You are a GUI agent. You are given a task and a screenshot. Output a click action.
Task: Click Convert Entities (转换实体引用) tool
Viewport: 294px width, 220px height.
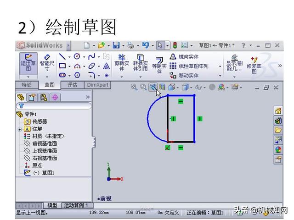[x=141, y=63]
